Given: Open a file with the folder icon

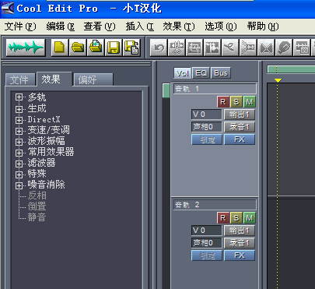Looking at the screenshot, I should coord(78,48).
